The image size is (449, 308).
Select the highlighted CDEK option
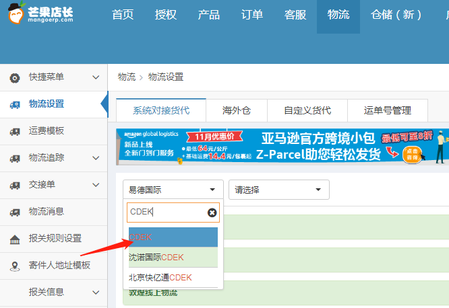click(173, 237)
